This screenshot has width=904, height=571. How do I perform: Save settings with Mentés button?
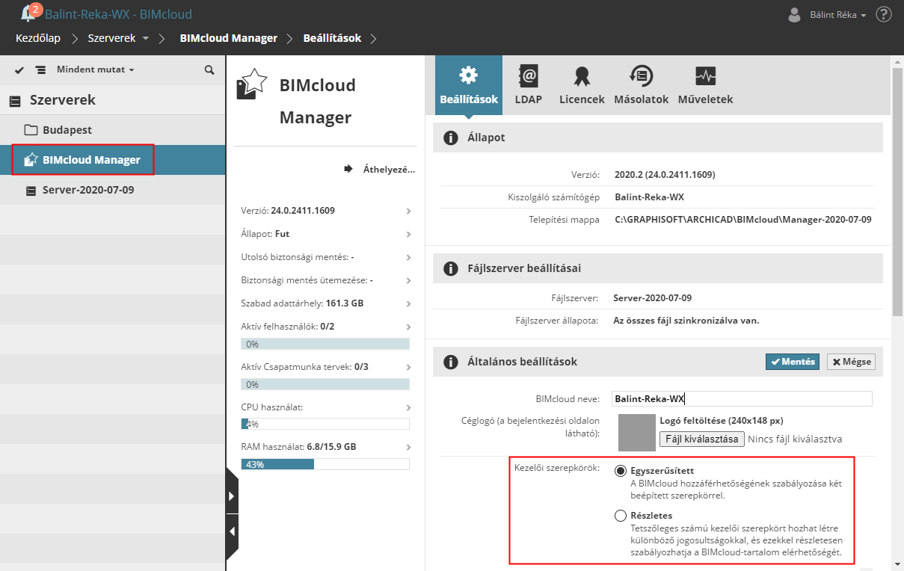pos(793,362)
